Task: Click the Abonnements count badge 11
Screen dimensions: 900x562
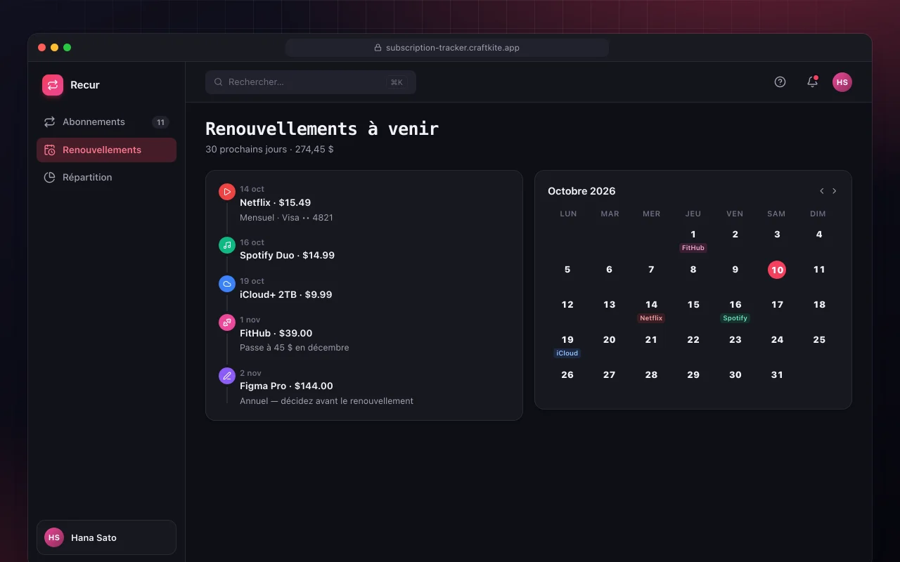Action: [x=160, y=122]
